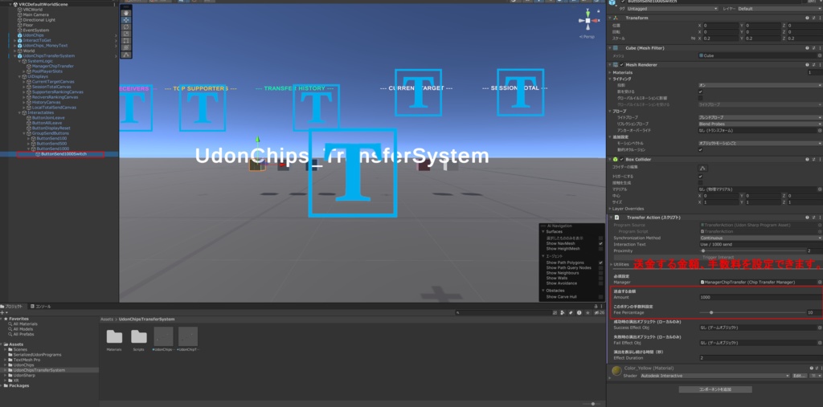Select the Rotate tool in scene toolbar
Screen dimensions: 823x407
coord(126,26)
